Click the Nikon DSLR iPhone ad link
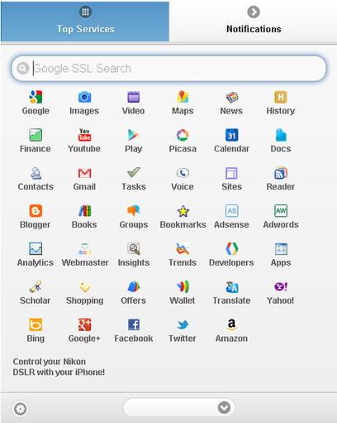Viewport: 337px width, 423px height. tap(59, 367)
